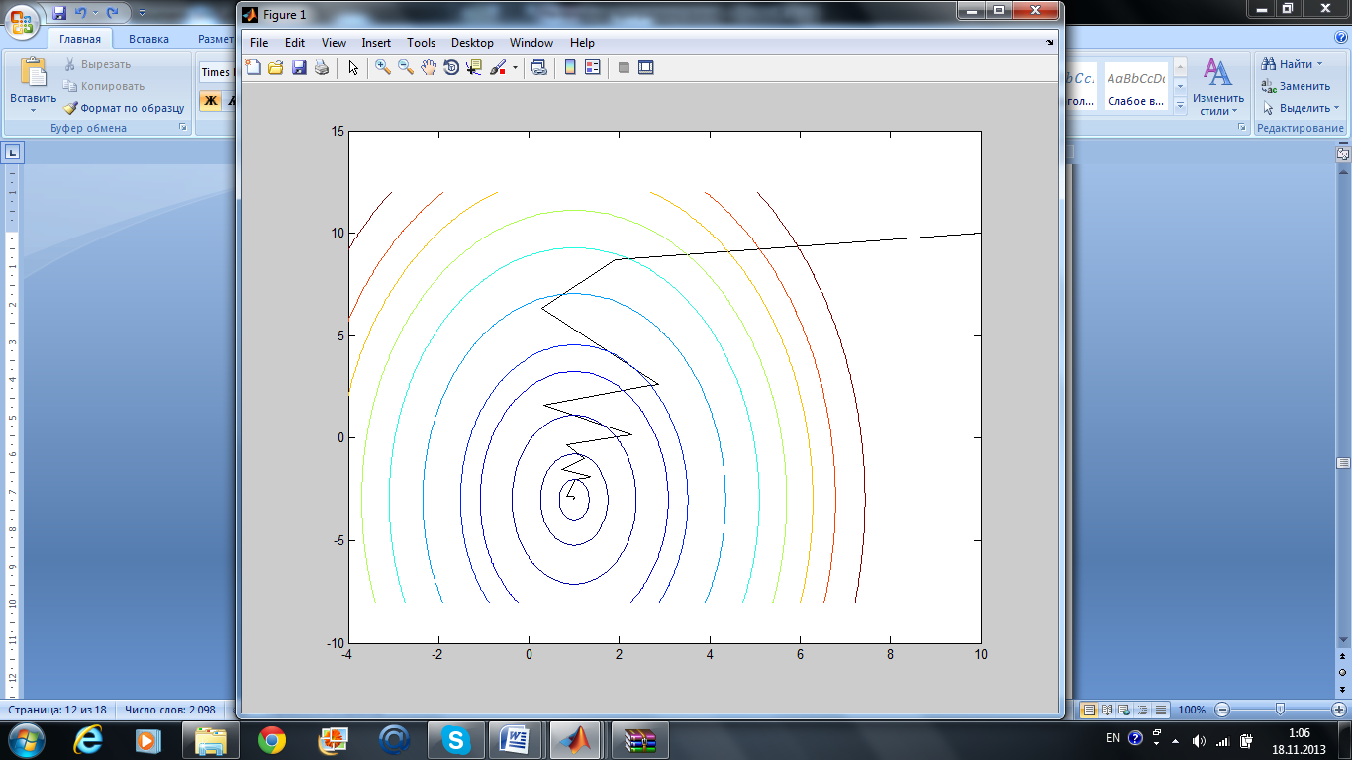Click tab stop selector in Word ruler

tap(13, 153)
